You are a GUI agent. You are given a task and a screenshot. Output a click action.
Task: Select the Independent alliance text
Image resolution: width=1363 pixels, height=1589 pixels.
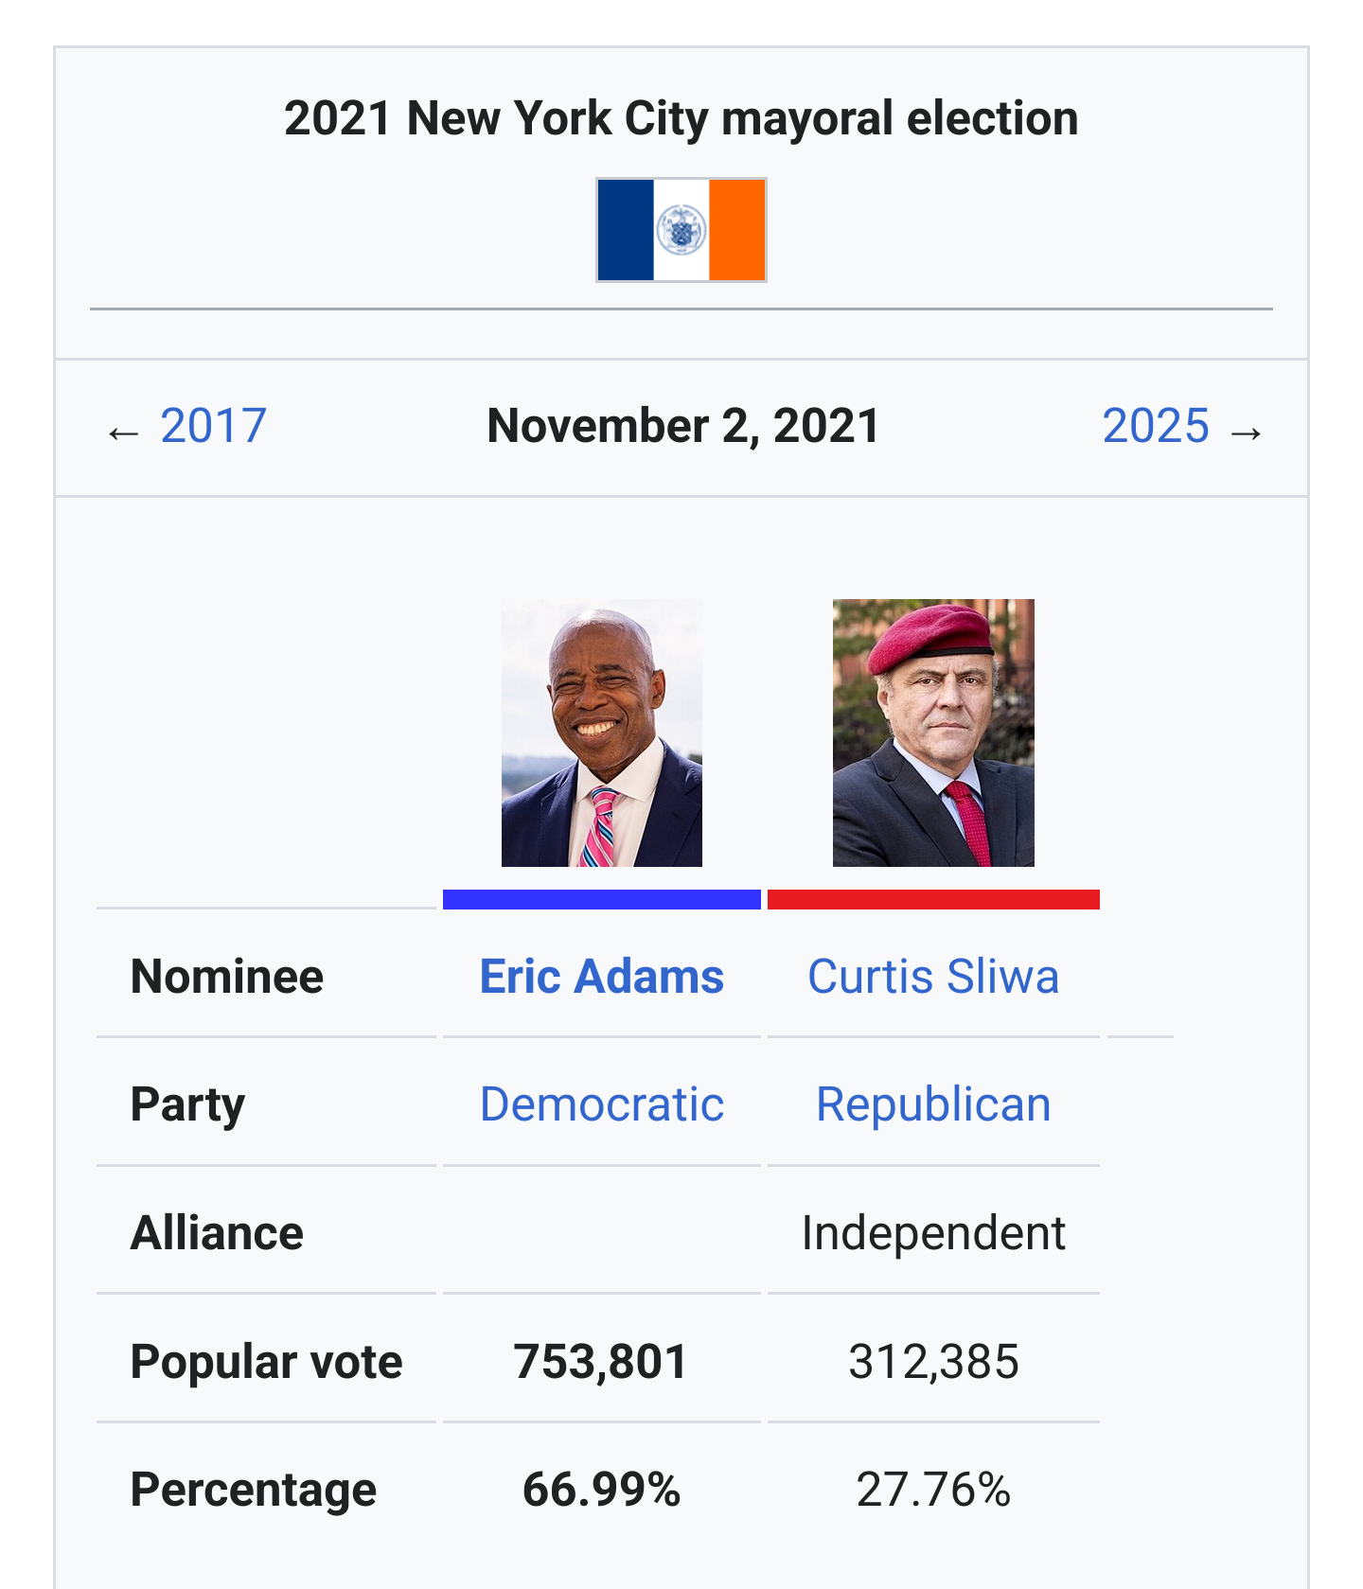click(x=933, y=1233)
